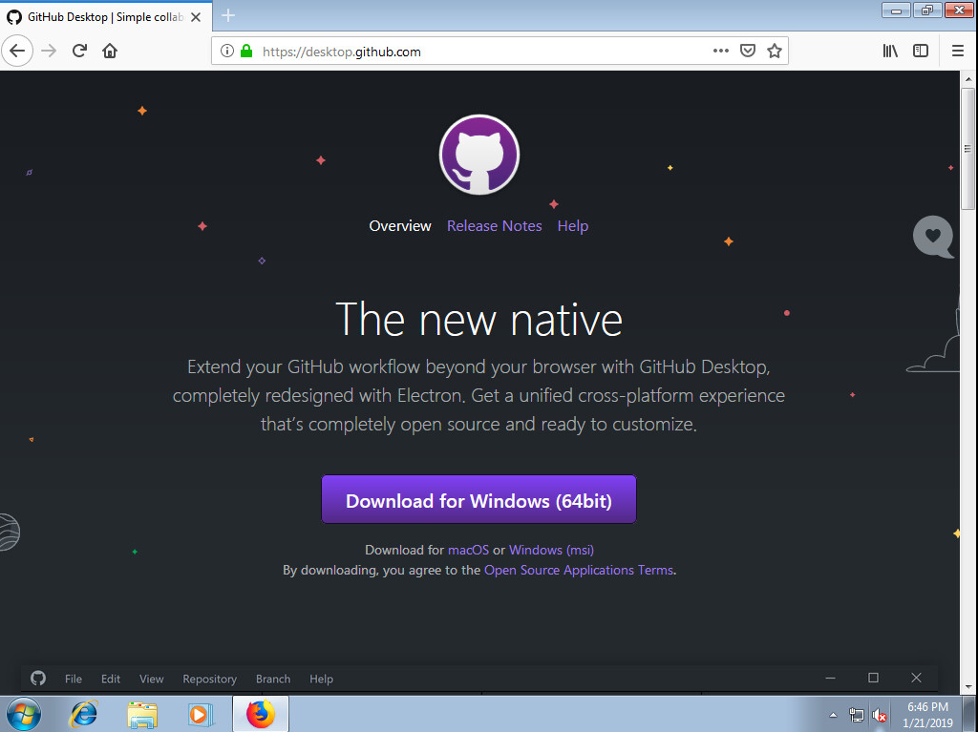Click the Firefox taskbar icon
The width and height of the screenshot is (978, 732).
pyautogui.click(x=261, y=714)
